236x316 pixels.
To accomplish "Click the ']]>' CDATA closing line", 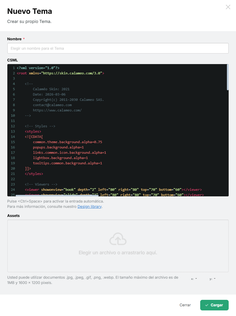I will (x=28, y=168).
